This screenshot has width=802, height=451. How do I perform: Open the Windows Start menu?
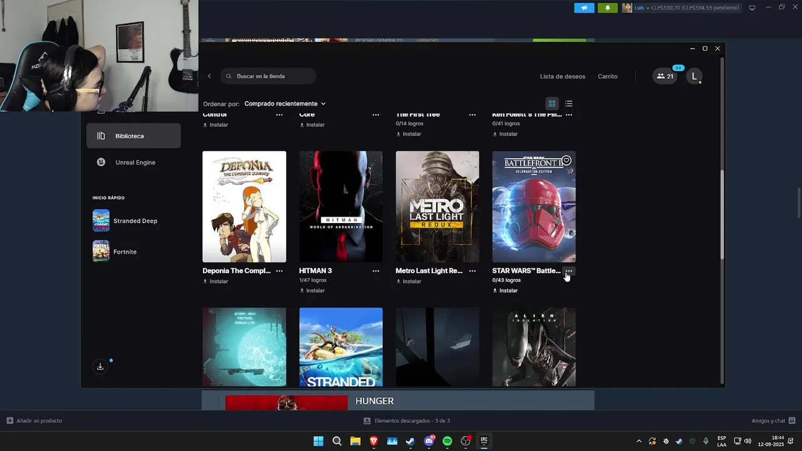tap(318, 441)
